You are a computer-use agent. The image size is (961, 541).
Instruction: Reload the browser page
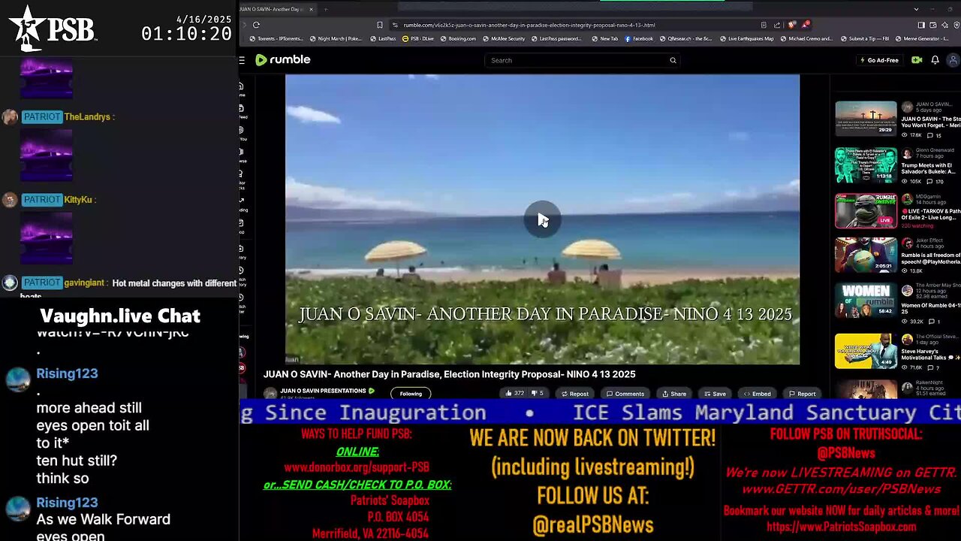[x=256, y=25]
